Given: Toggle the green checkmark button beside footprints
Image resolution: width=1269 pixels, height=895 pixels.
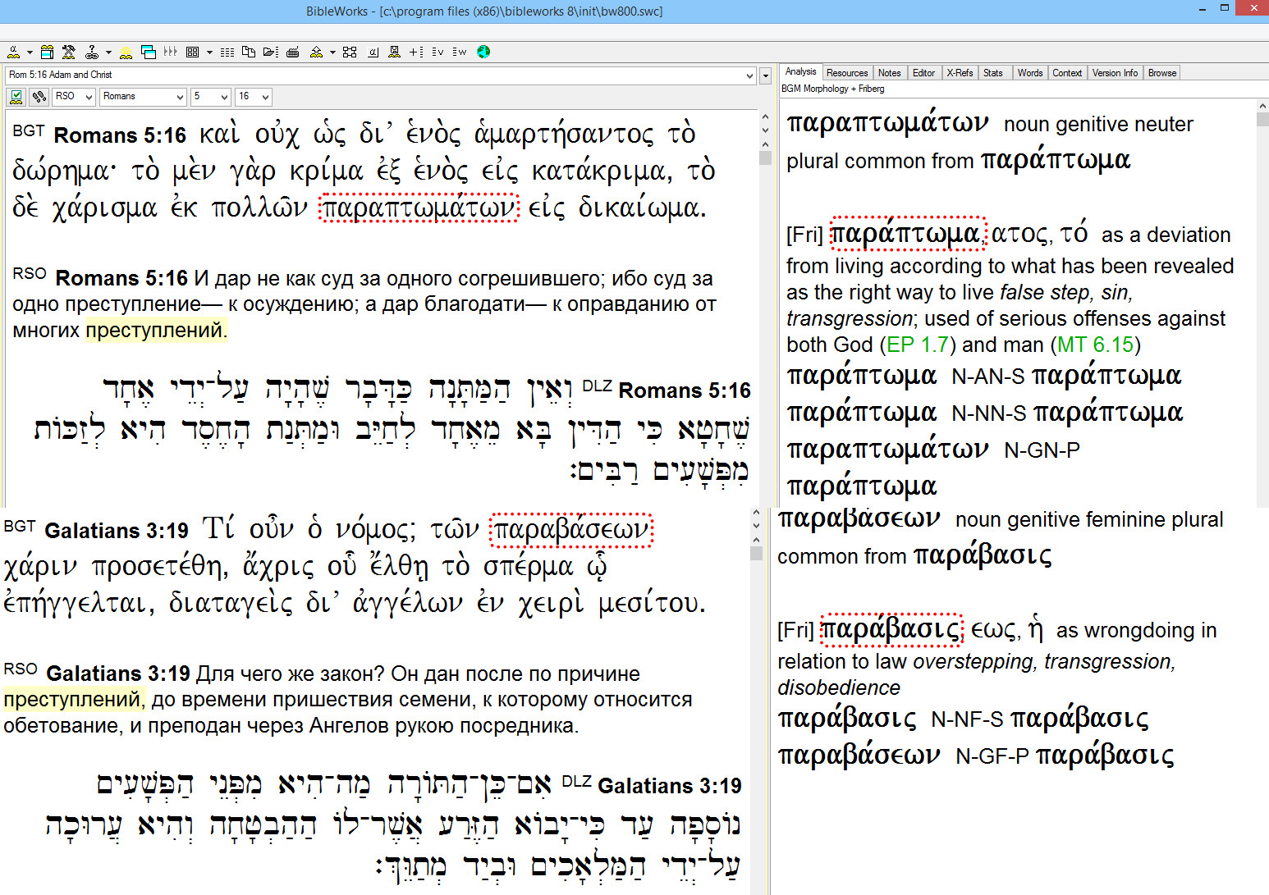Looking at the screenshot, I should point(16,97).
